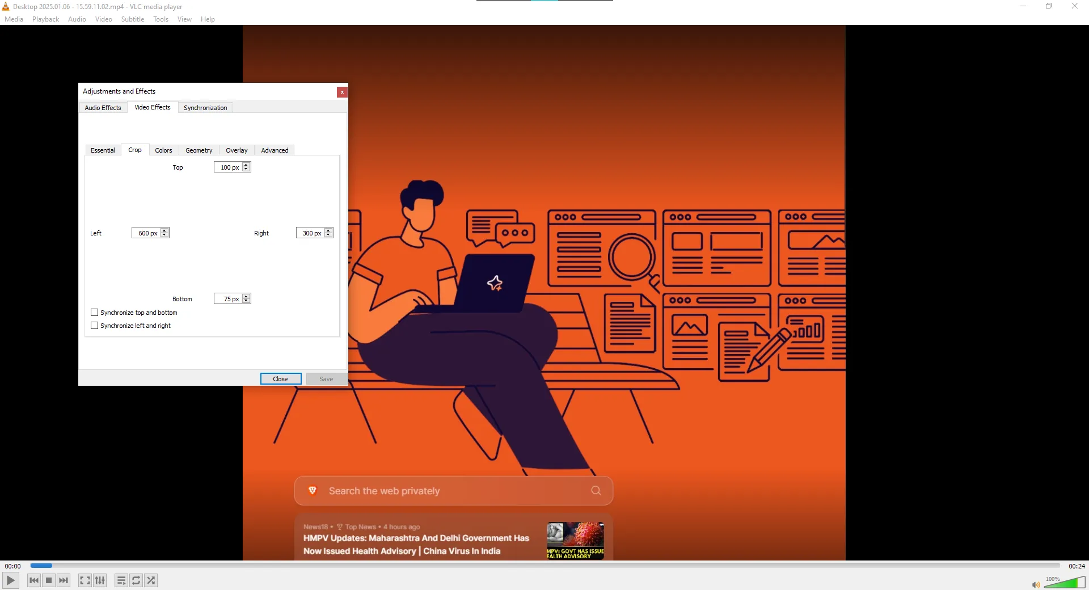
Task: Click the Close button in dialog
Action: pyautogui.click(x=281, y=379)
